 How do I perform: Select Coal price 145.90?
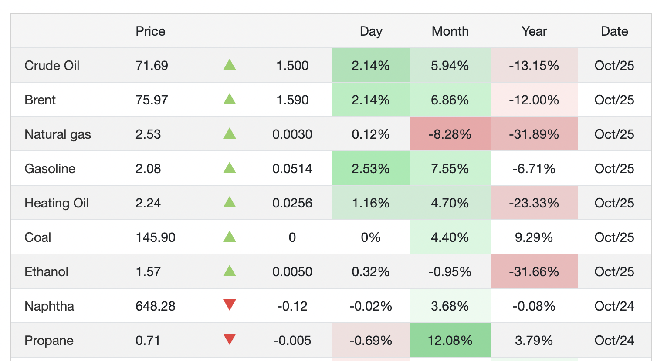coord(156,237)
